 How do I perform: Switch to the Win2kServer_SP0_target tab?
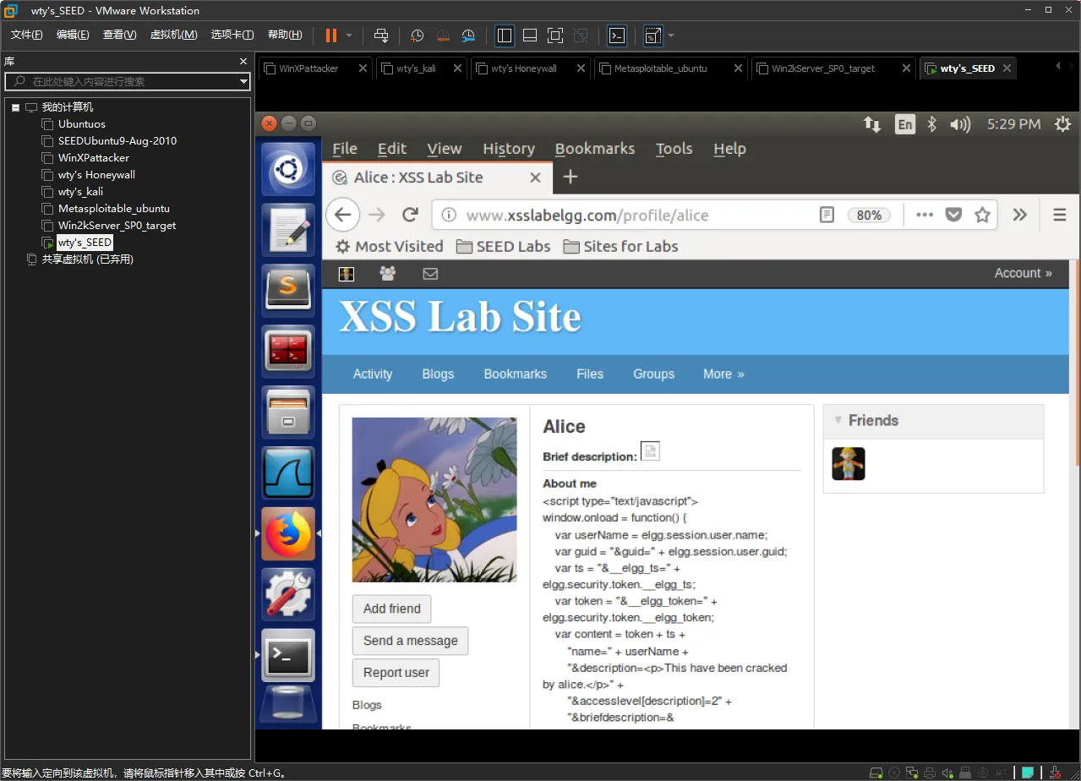click(823, 68)
